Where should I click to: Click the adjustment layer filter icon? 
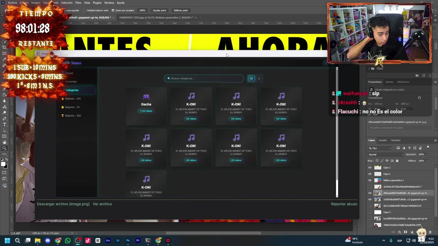click(x=404, y=148)
